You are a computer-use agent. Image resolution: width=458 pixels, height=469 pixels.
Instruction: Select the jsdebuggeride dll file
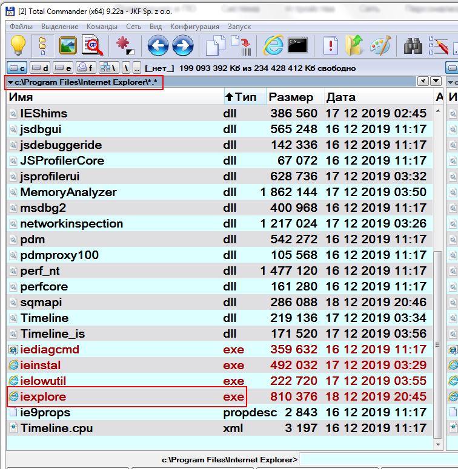pyautogui.click(x=219, y=145)
